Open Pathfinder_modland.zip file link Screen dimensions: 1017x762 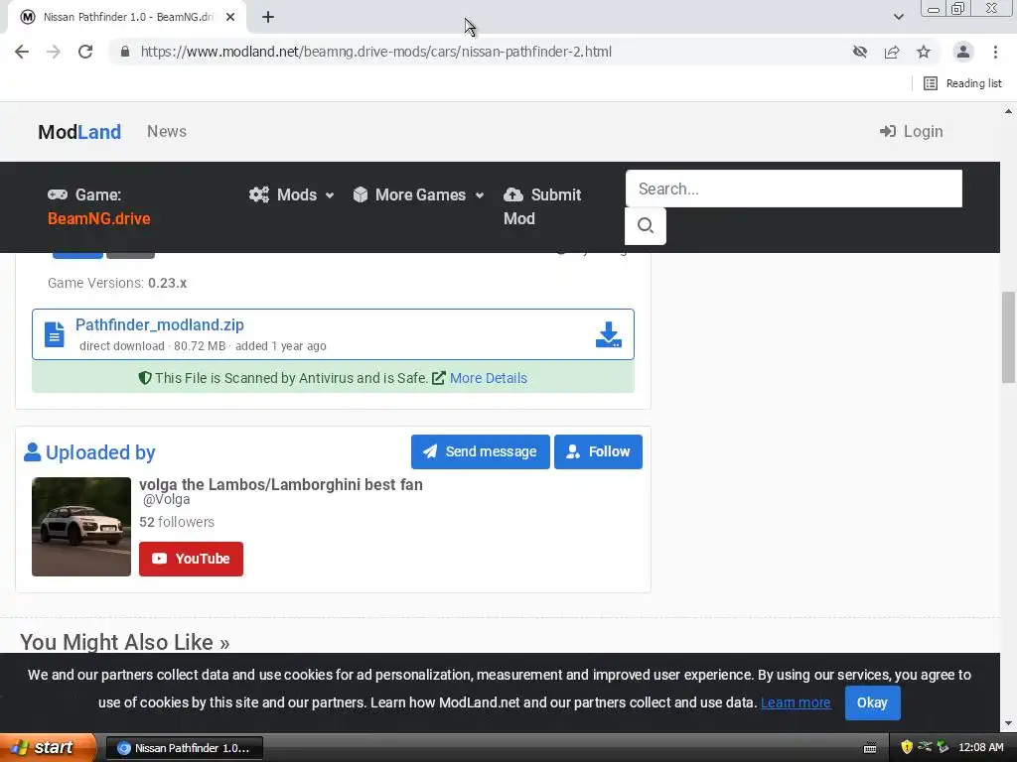[160, 324]
